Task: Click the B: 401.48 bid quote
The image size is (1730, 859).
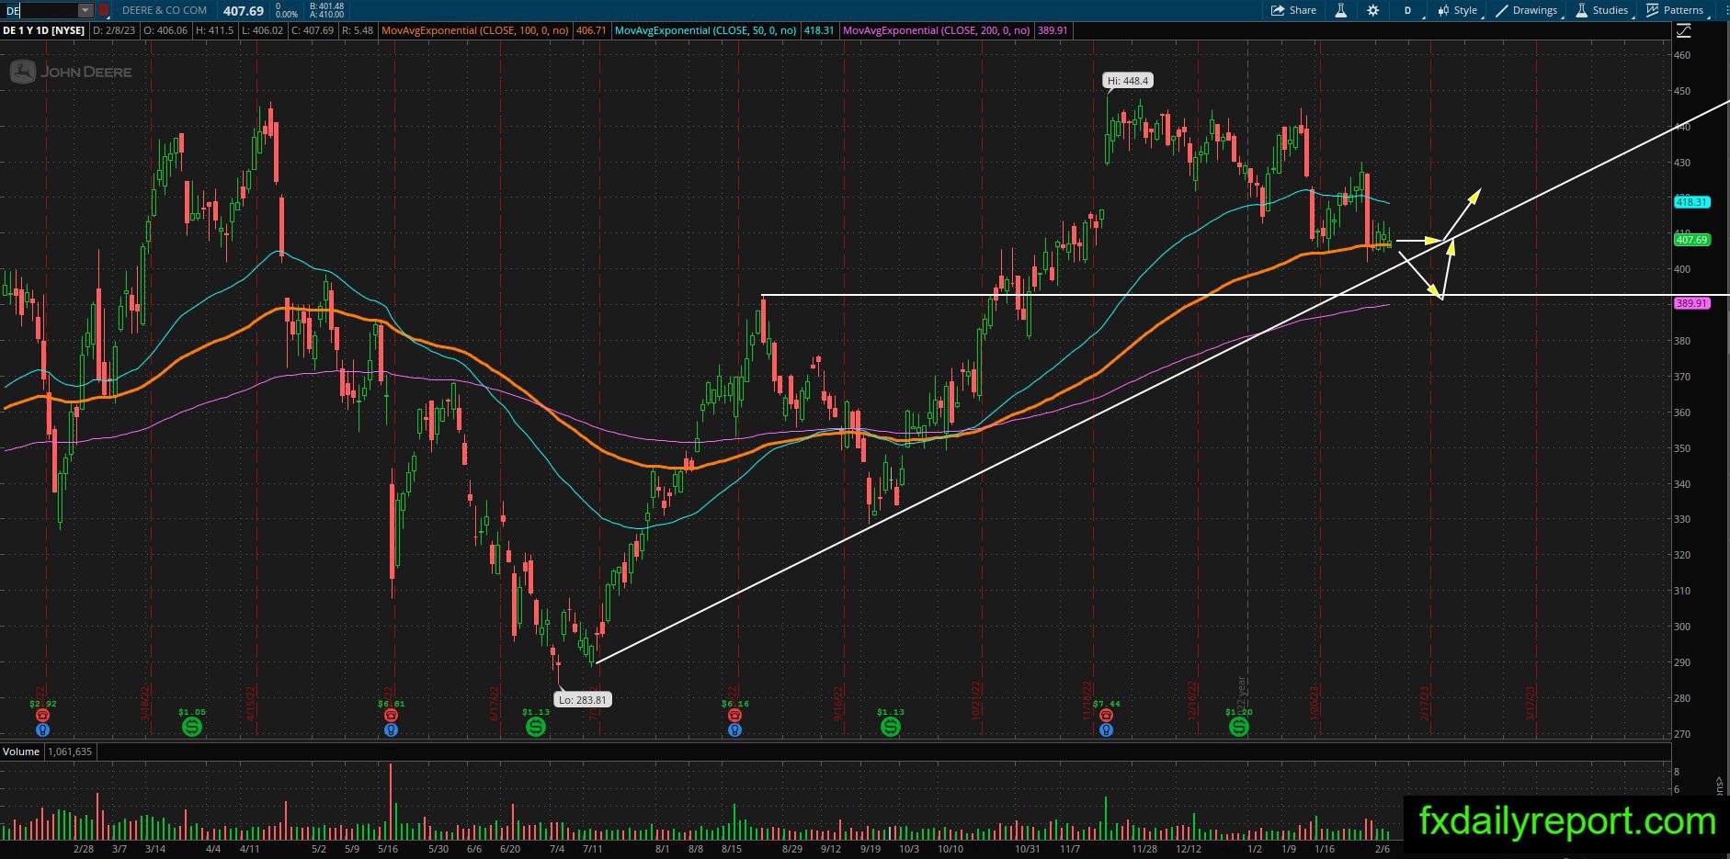Action: (x=326, y=6)
